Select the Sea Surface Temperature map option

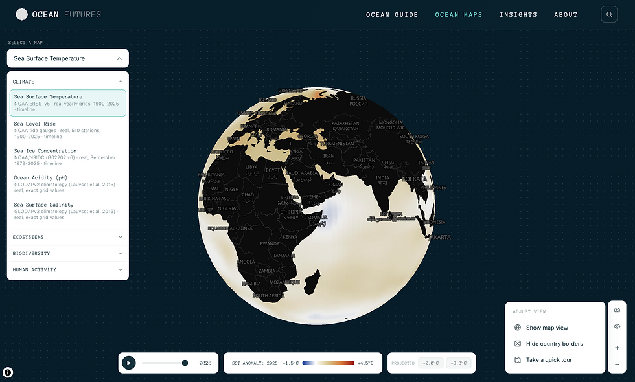click(68, 103)
